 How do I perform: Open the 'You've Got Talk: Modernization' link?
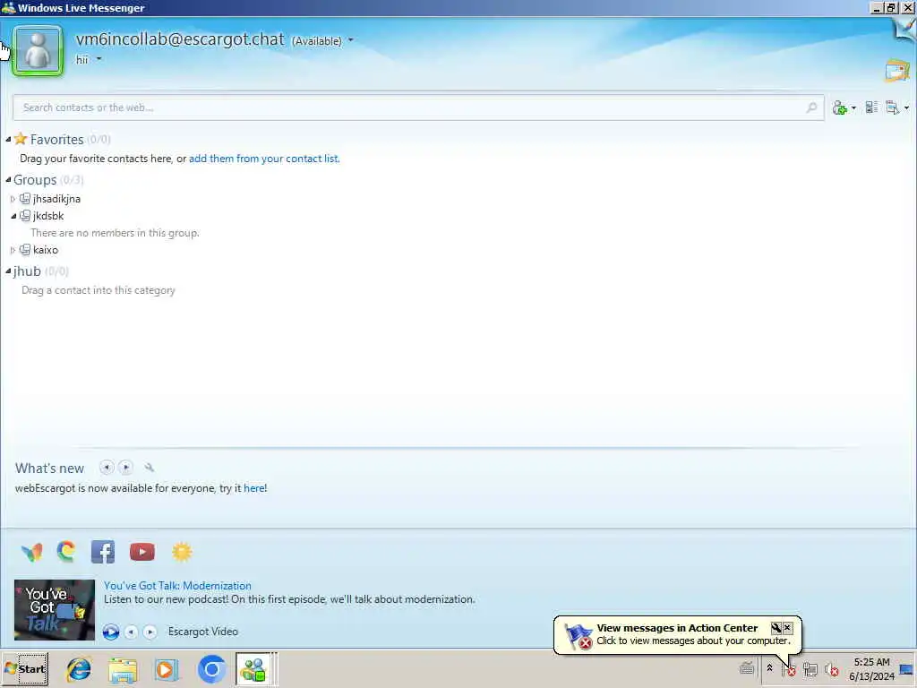coord(178,586)
